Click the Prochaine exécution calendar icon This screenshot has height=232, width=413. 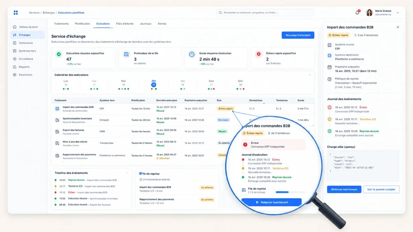click(x=330, y=67)
